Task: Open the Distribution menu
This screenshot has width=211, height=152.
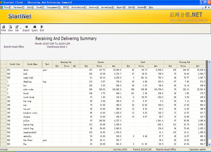Action: (79, 7)
